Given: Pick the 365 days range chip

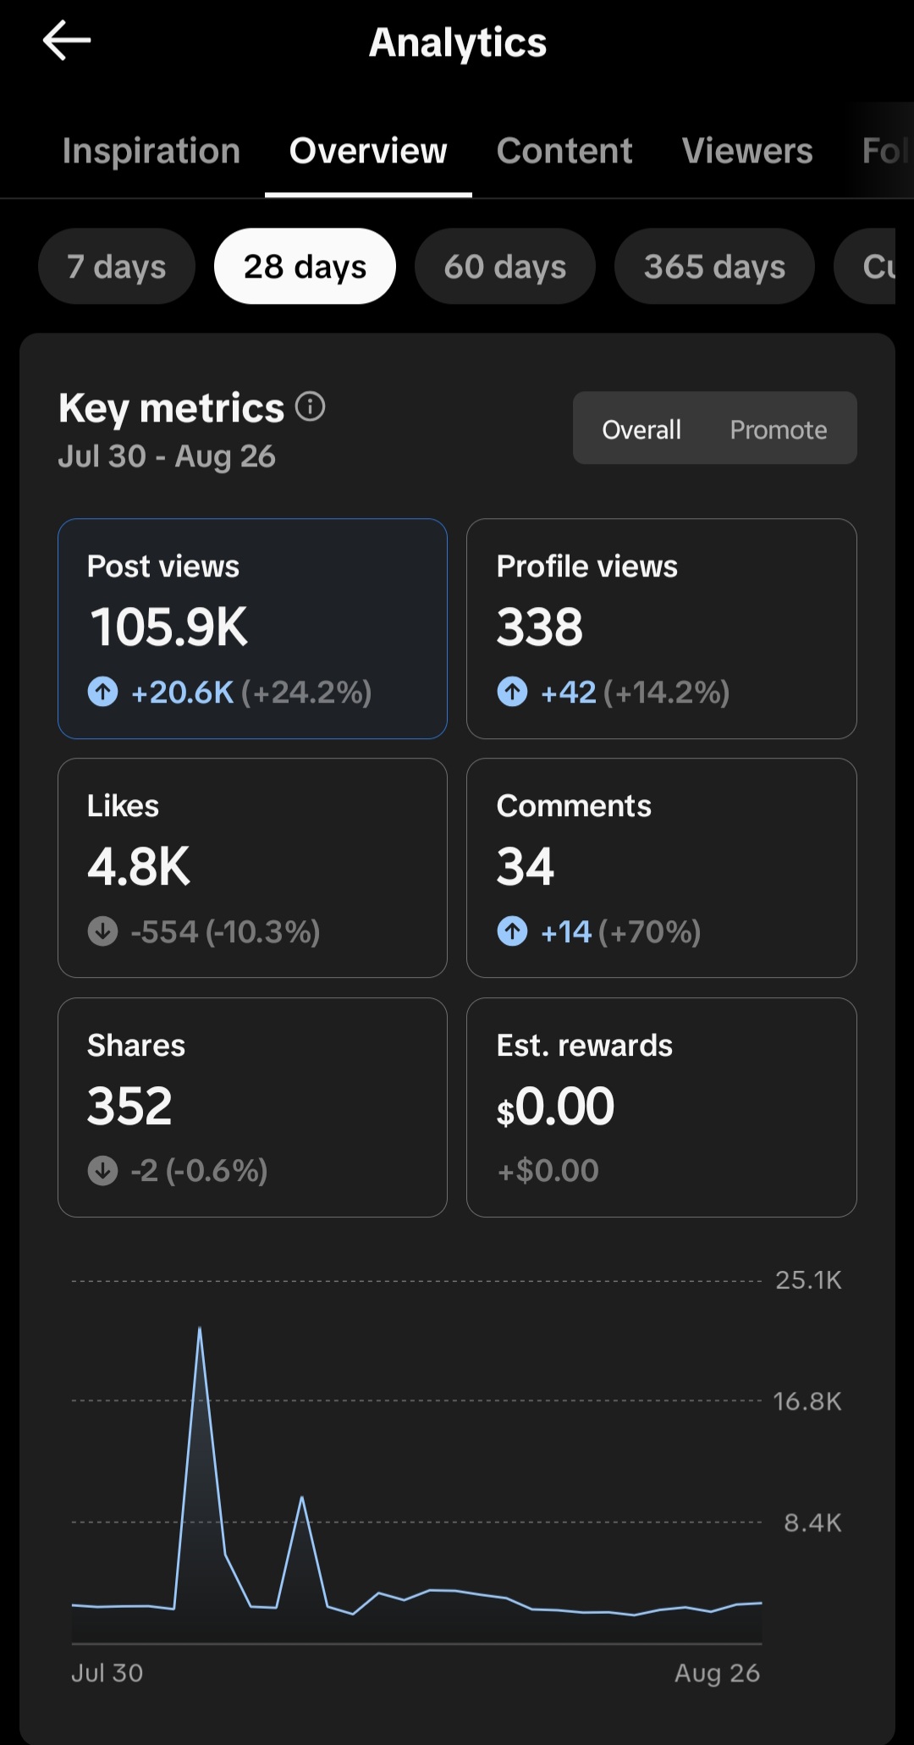Looking at the screenshot, I should click(x=714, y=266).
